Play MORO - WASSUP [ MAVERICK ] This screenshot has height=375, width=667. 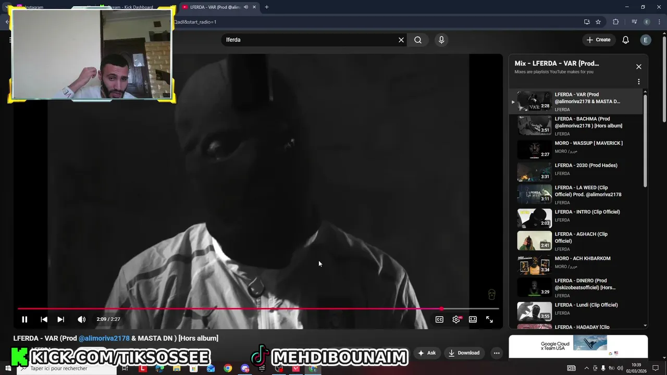click(x=576, y=149)
